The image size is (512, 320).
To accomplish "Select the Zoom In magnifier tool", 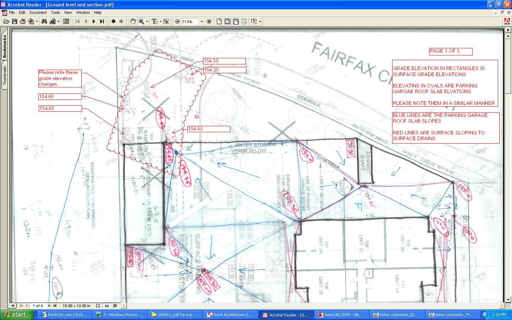I will (141, 21).
